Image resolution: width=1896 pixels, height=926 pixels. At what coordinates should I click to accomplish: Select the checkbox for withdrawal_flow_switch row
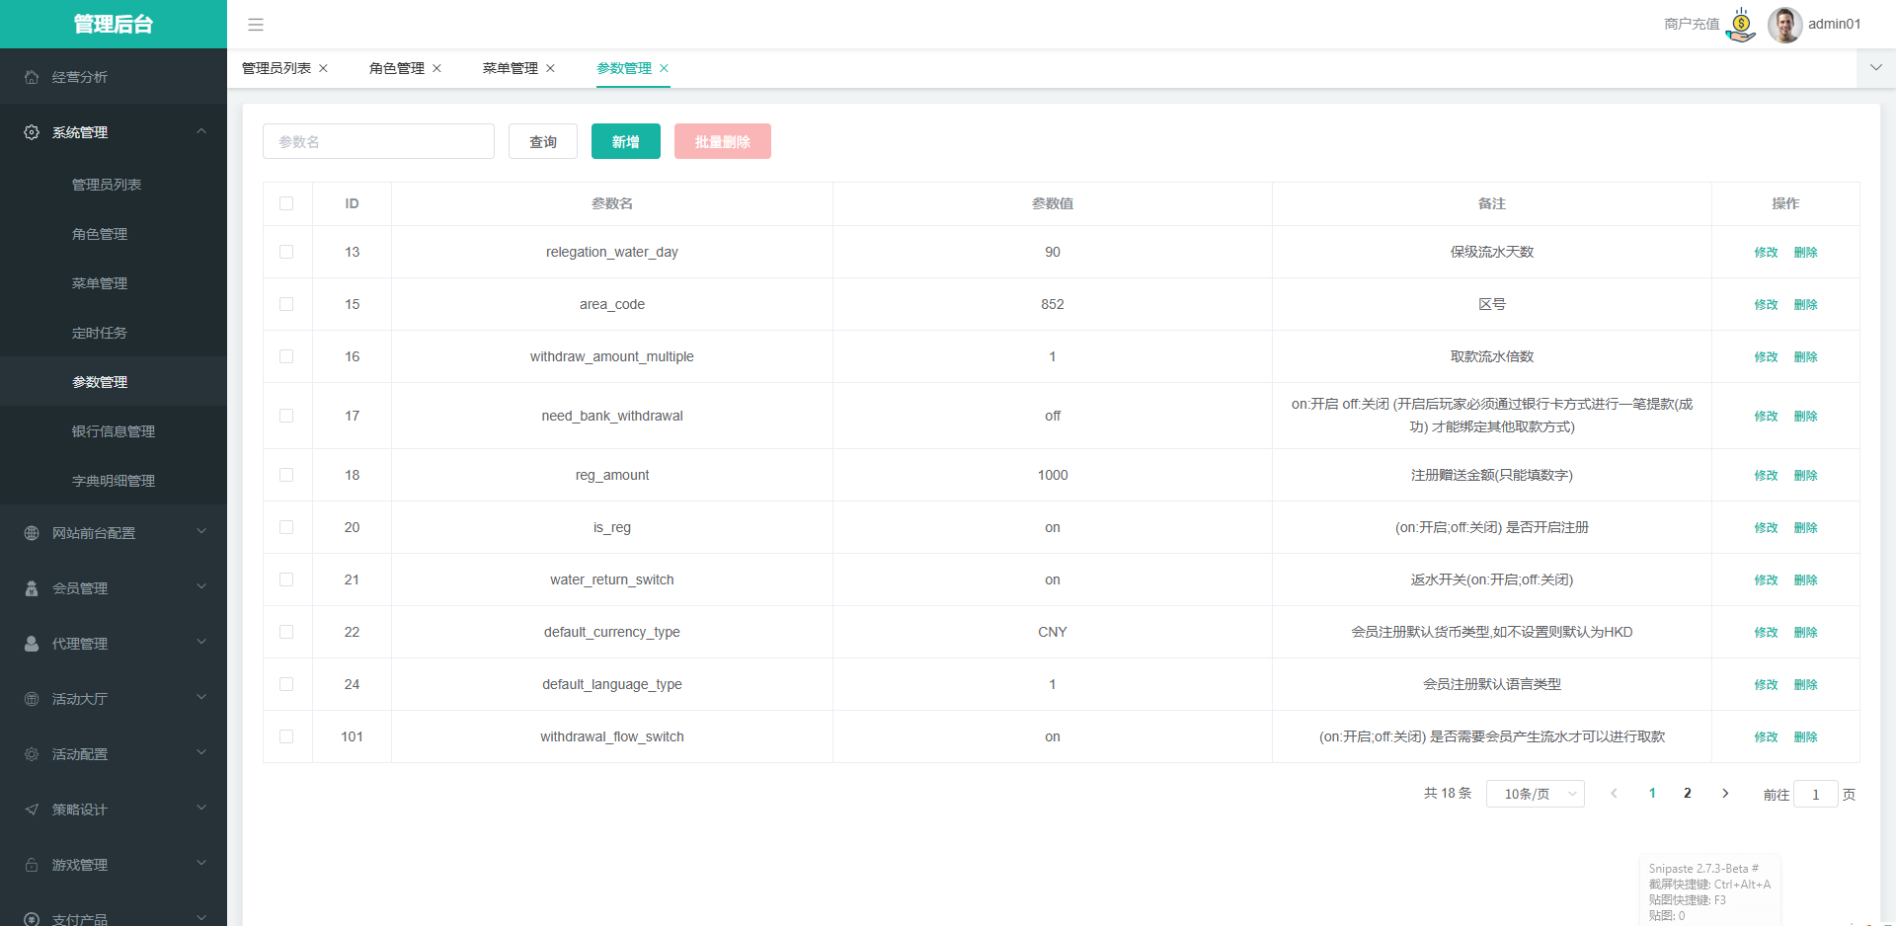[286, 736]
